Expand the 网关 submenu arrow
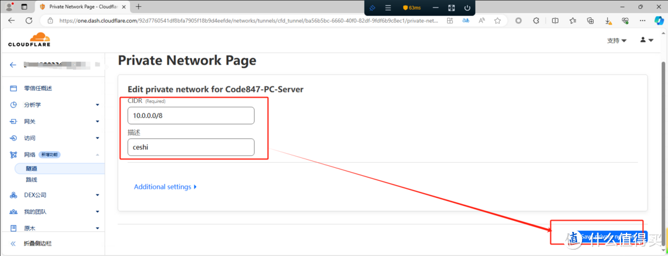The width and height of the screenshot is (668, 256). tap(97, 122)
